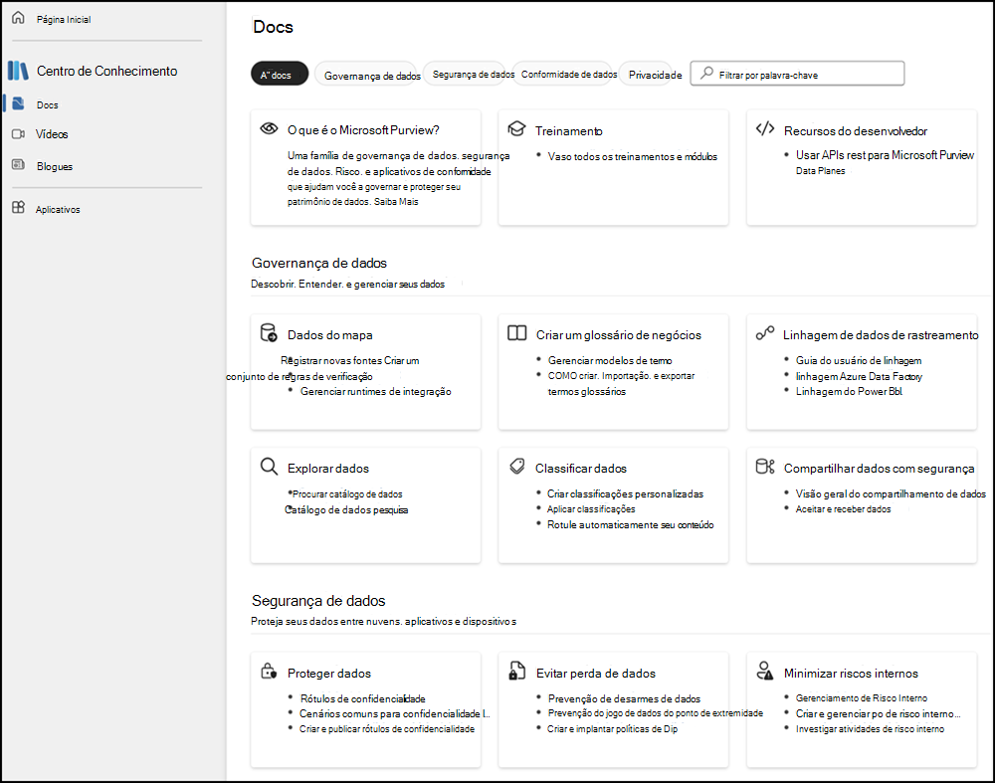Click the eye icon on Microsoft Purview card
The width and height of the screenshot is (995, 783).
point(271,128)
